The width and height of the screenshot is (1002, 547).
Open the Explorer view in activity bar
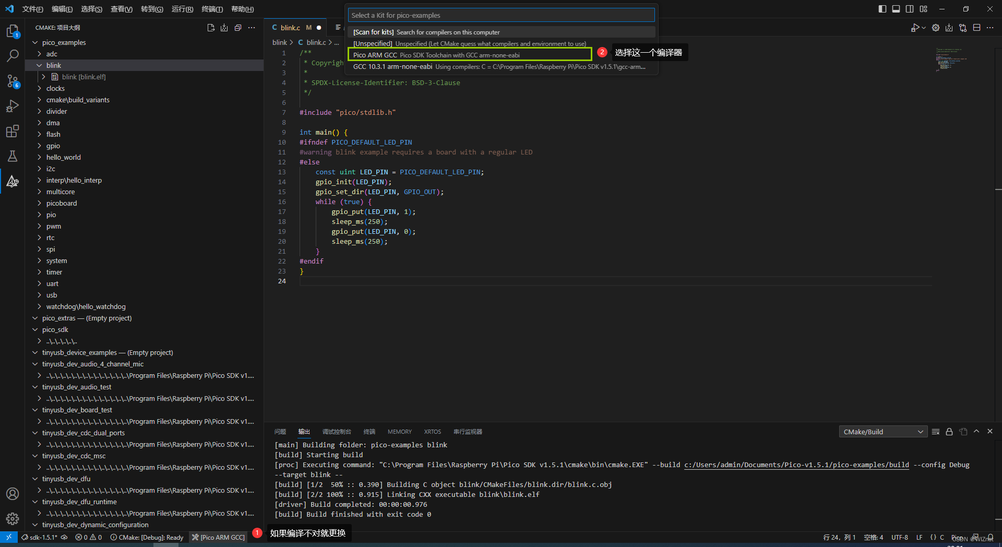[13, 31]
